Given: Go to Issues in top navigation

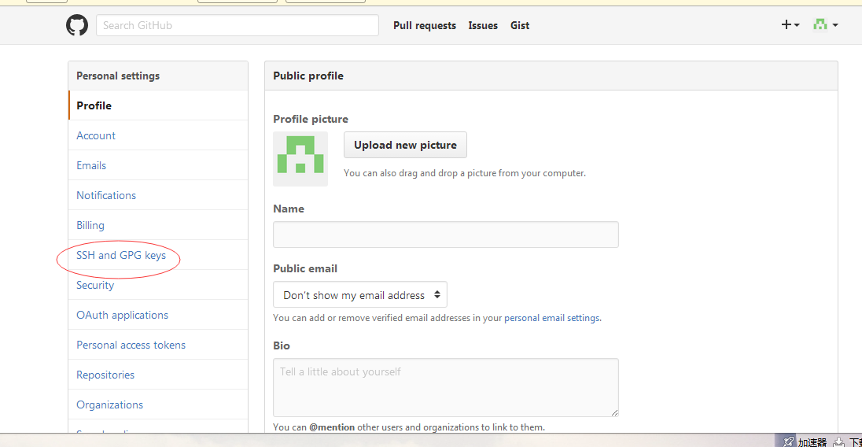Looking at the screenshot, I should click(483, 26).
